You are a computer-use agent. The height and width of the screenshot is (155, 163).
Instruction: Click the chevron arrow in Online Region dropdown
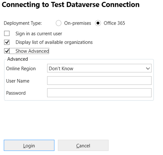tap(148, 68)
